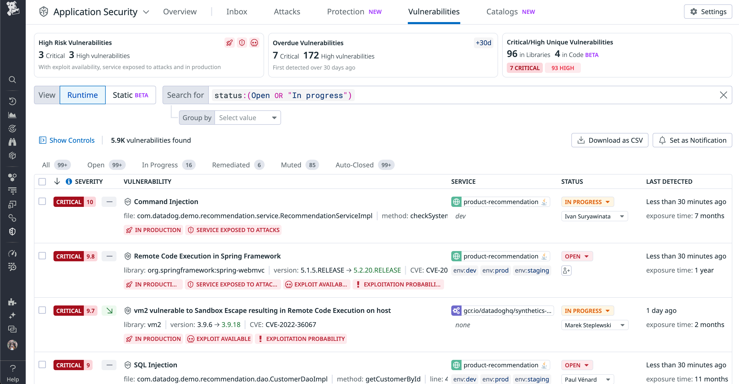
Task: Check the Command Injection row checkbox
Action: pos(42,201)
